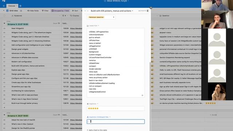The height and width of the screenshot is (131, 233).
Task: Open the base title Мой WWDC Клуб menu
Action: [x=116, y=1]
